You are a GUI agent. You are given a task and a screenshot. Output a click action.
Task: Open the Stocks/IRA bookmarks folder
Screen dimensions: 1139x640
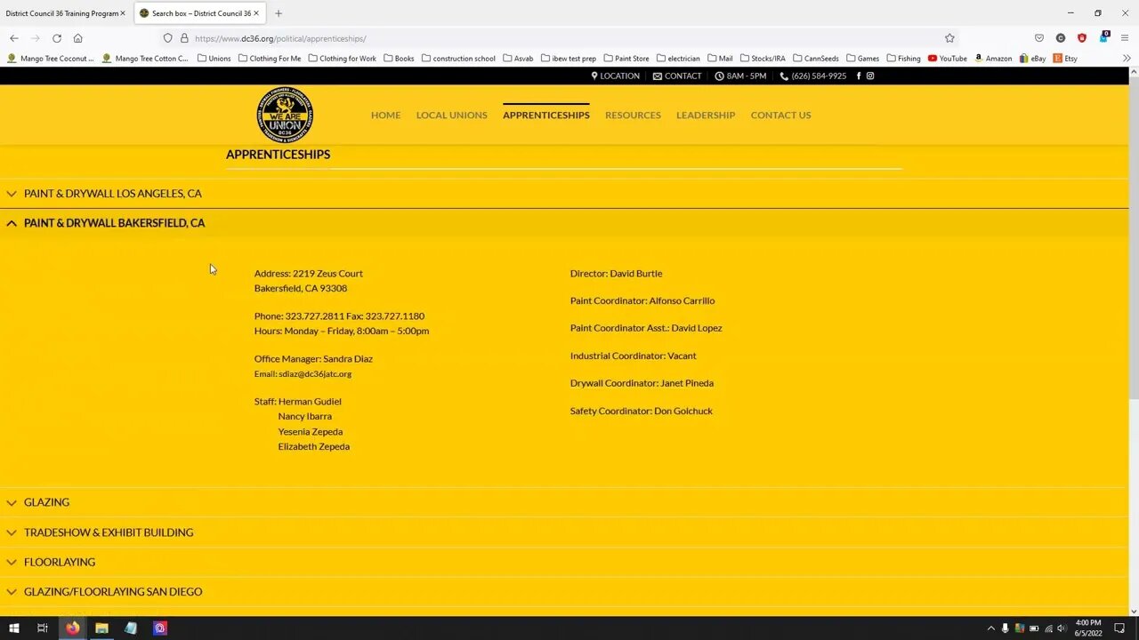click(x=763, y=59)
